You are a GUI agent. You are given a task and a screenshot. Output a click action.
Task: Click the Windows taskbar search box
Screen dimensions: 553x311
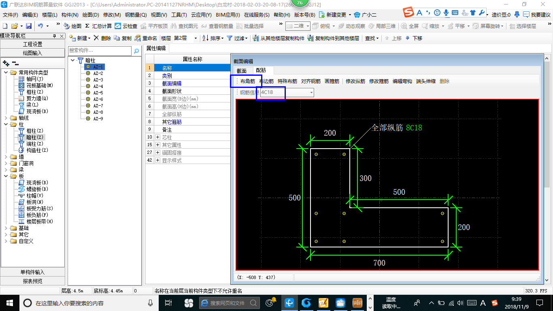(88, 303)
